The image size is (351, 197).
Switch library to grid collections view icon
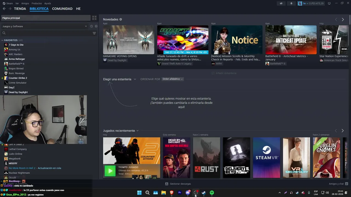tap(94, 18)
